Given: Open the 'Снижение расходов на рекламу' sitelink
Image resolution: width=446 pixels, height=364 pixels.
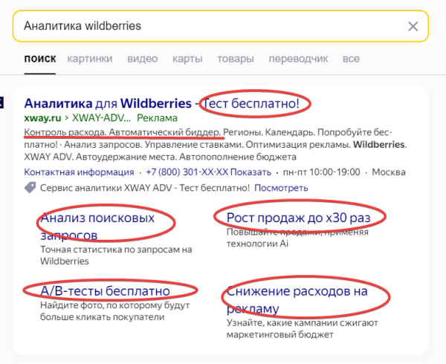Looking at the screenshot, I should (x=297, y=300).
